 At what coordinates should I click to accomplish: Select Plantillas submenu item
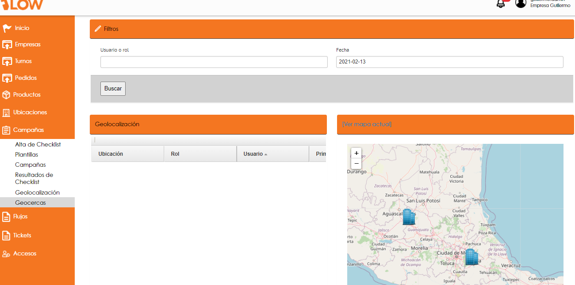27,155
